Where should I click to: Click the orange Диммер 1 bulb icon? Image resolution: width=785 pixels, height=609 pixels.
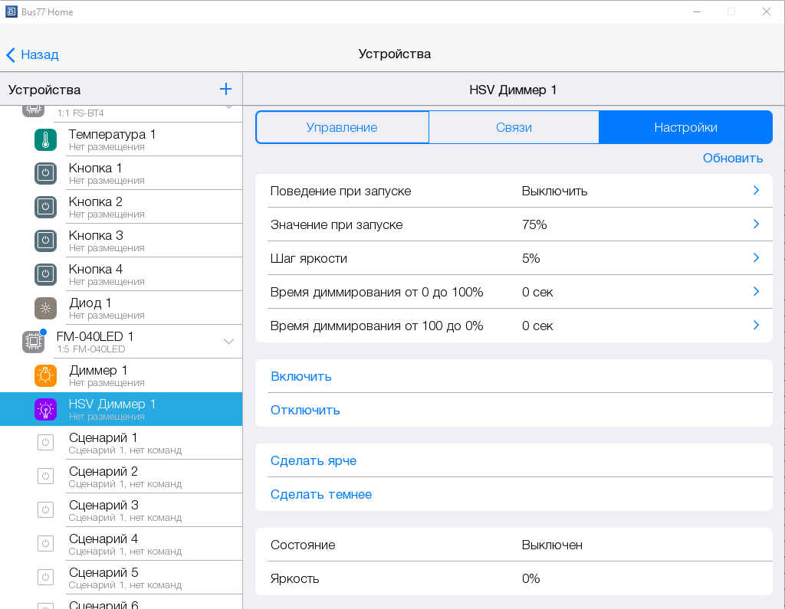[45, 376]
